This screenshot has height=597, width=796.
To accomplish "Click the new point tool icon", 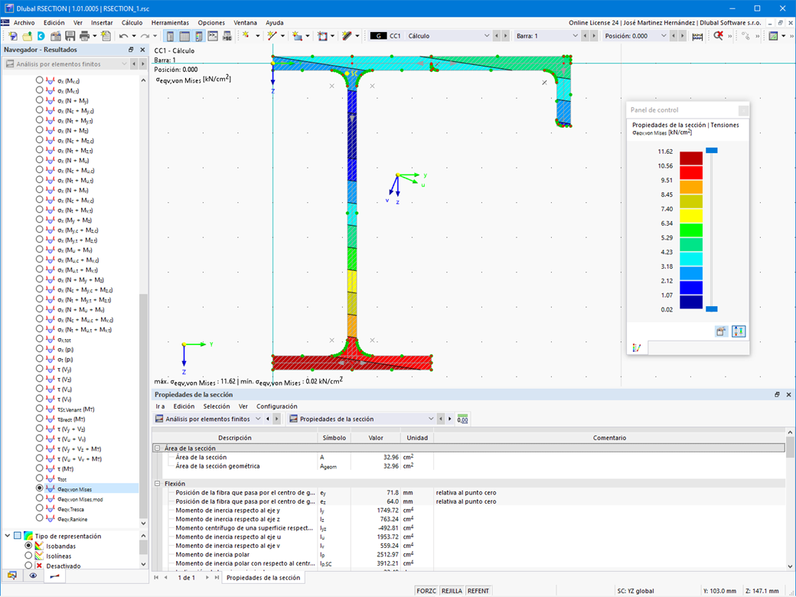I will (246, 36).
